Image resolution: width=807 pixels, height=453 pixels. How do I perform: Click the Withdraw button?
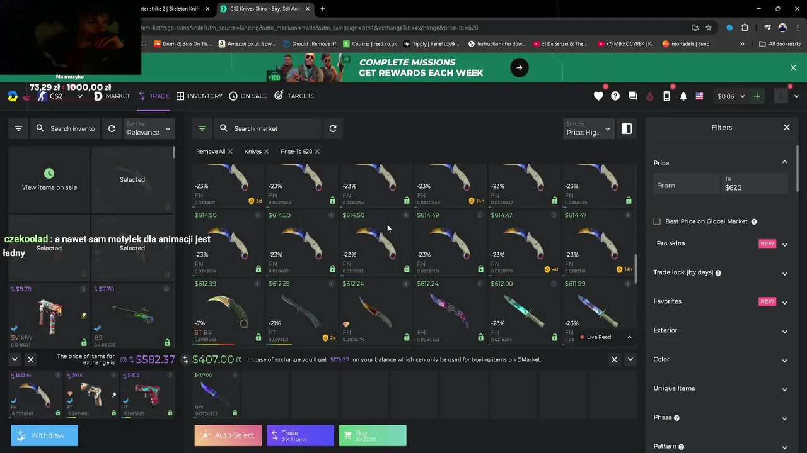point(44,435)
